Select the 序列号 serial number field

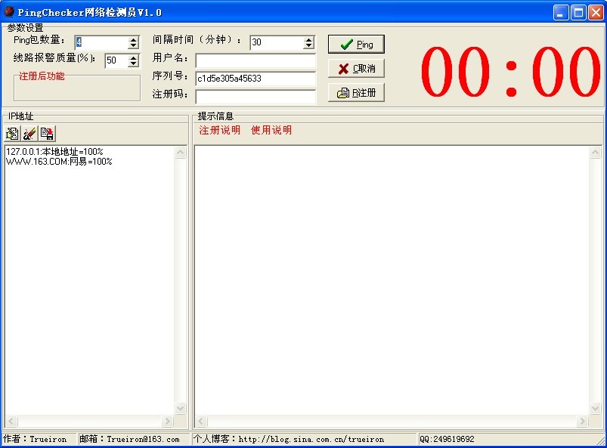coord(254,79)
